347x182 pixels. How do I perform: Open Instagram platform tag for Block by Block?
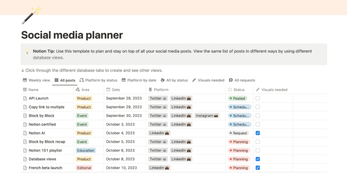pyautogui.click(x=207, y=115)
